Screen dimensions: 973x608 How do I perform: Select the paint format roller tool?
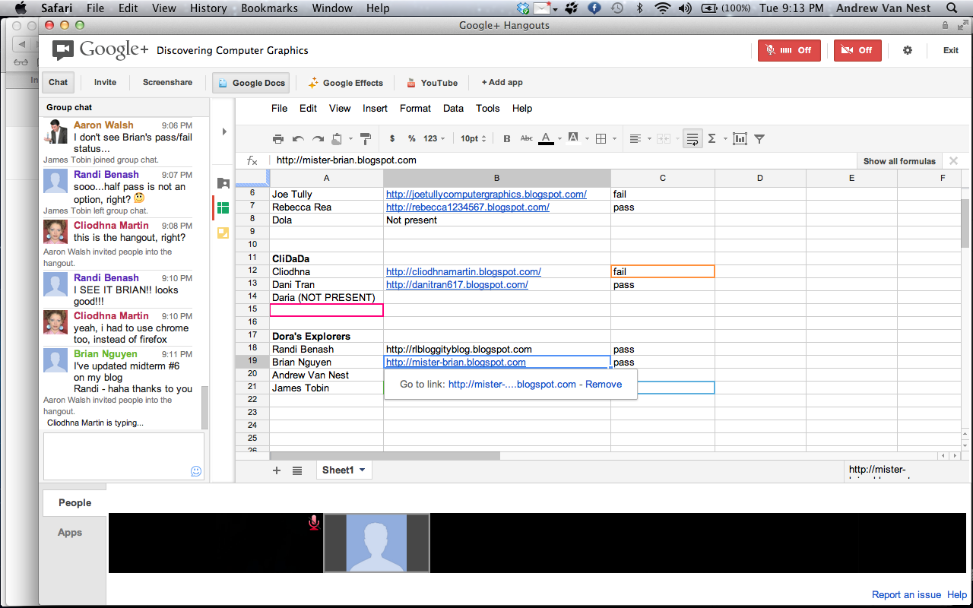click(365, 138)
